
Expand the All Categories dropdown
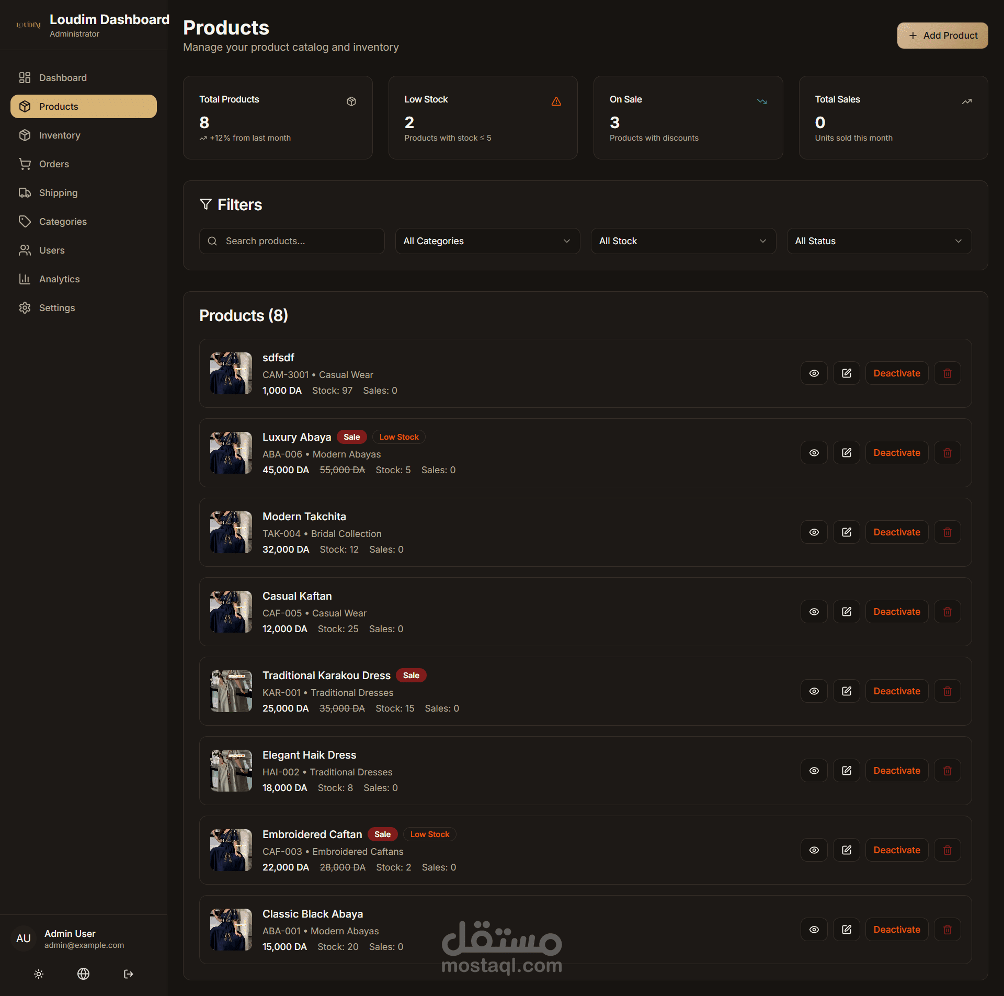pos(487,241)
